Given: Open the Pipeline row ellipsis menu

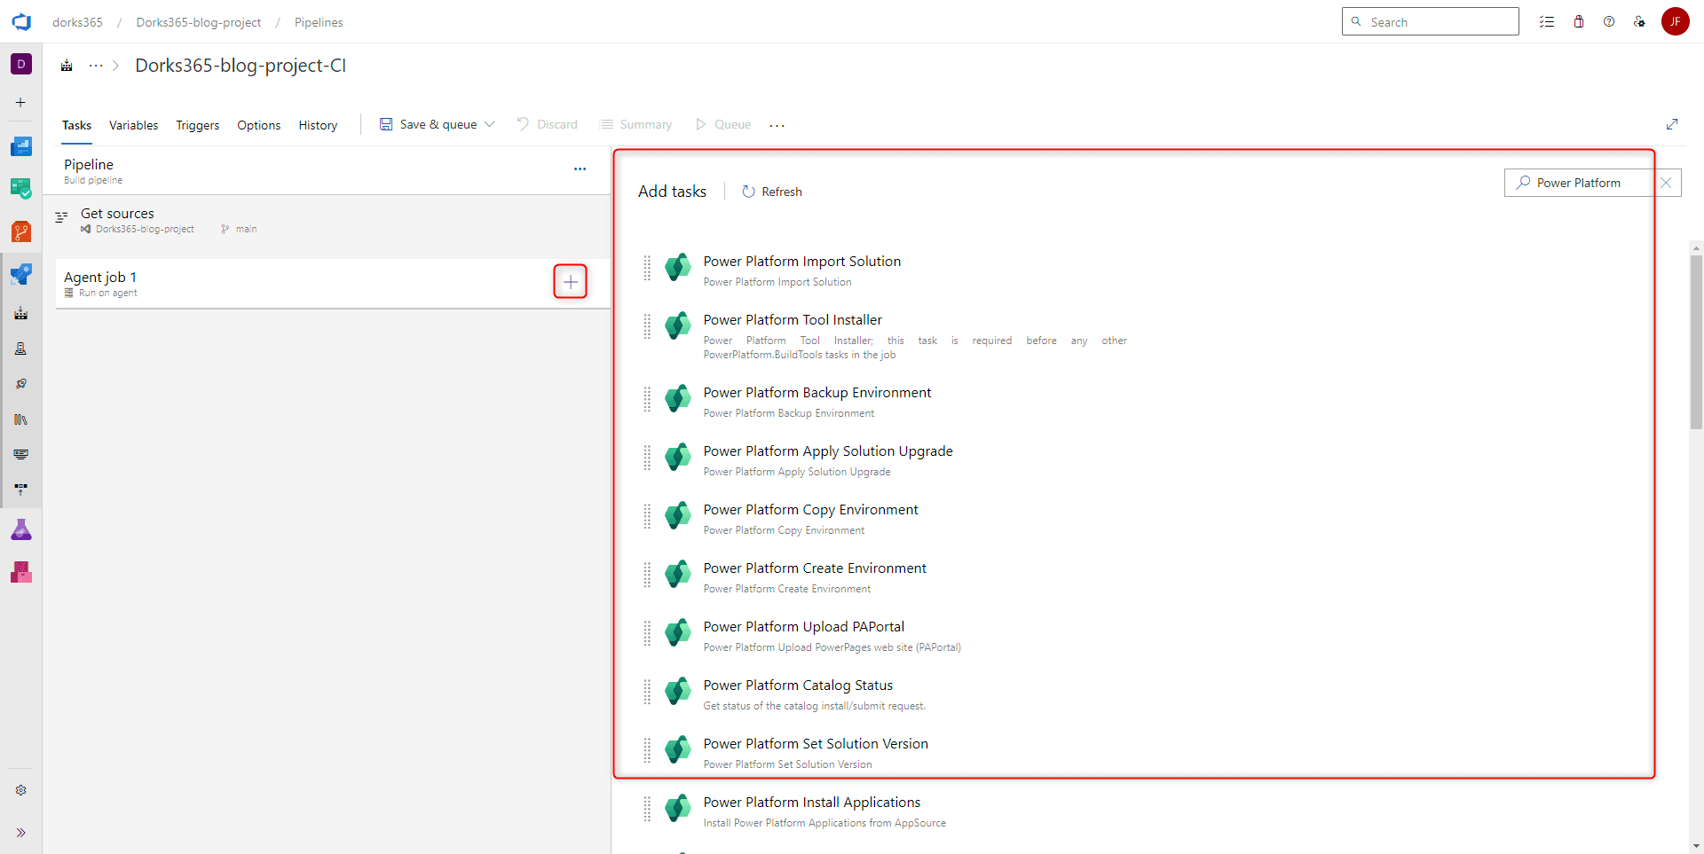Looking at the screenshot, I should 580,168.
